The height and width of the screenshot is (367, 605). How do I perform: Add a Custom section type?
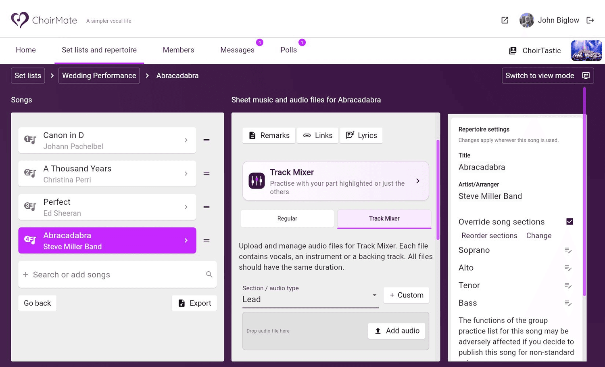pyautogui.click(x=406, y=295)
